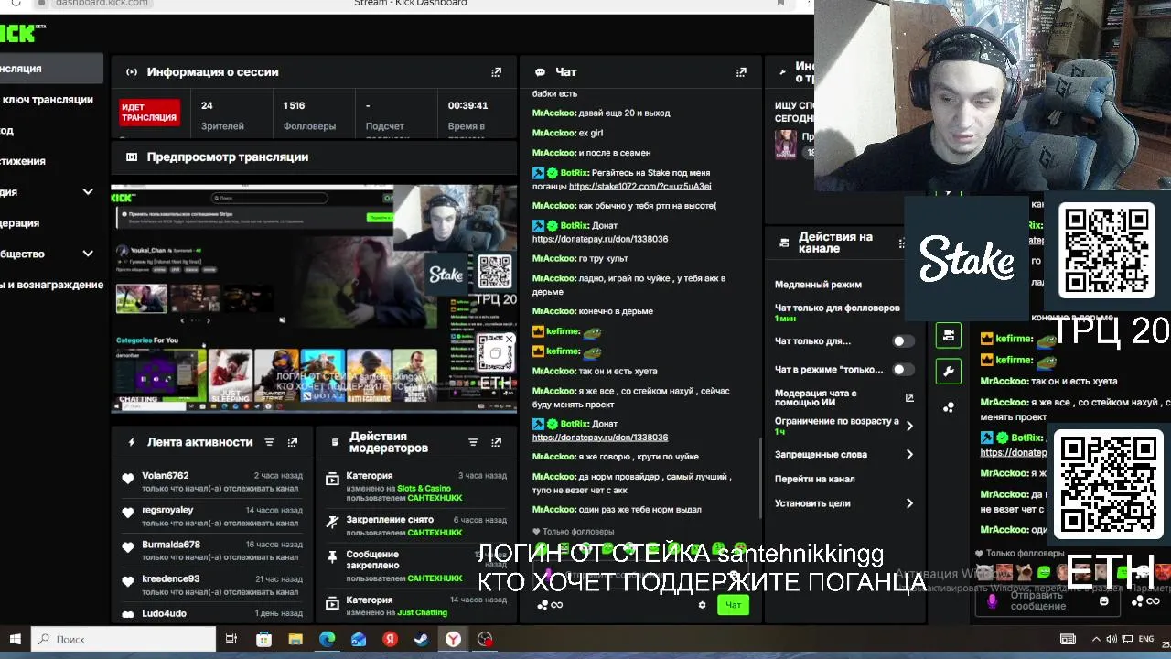Click Just Chatting category link
The height and width of the screenshot is (659, 1171).
click(x=423, y=612)
